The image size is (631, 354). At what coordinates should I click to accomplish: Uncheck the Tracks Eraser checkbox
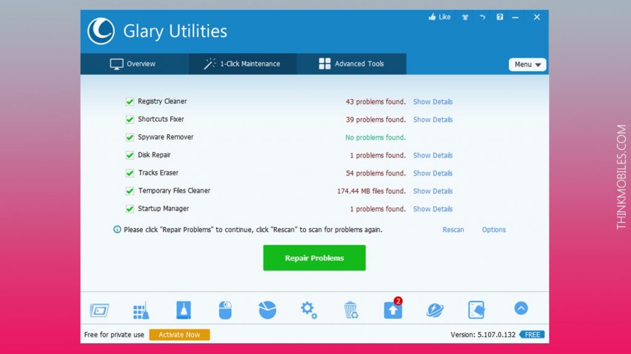click(129, 173)
